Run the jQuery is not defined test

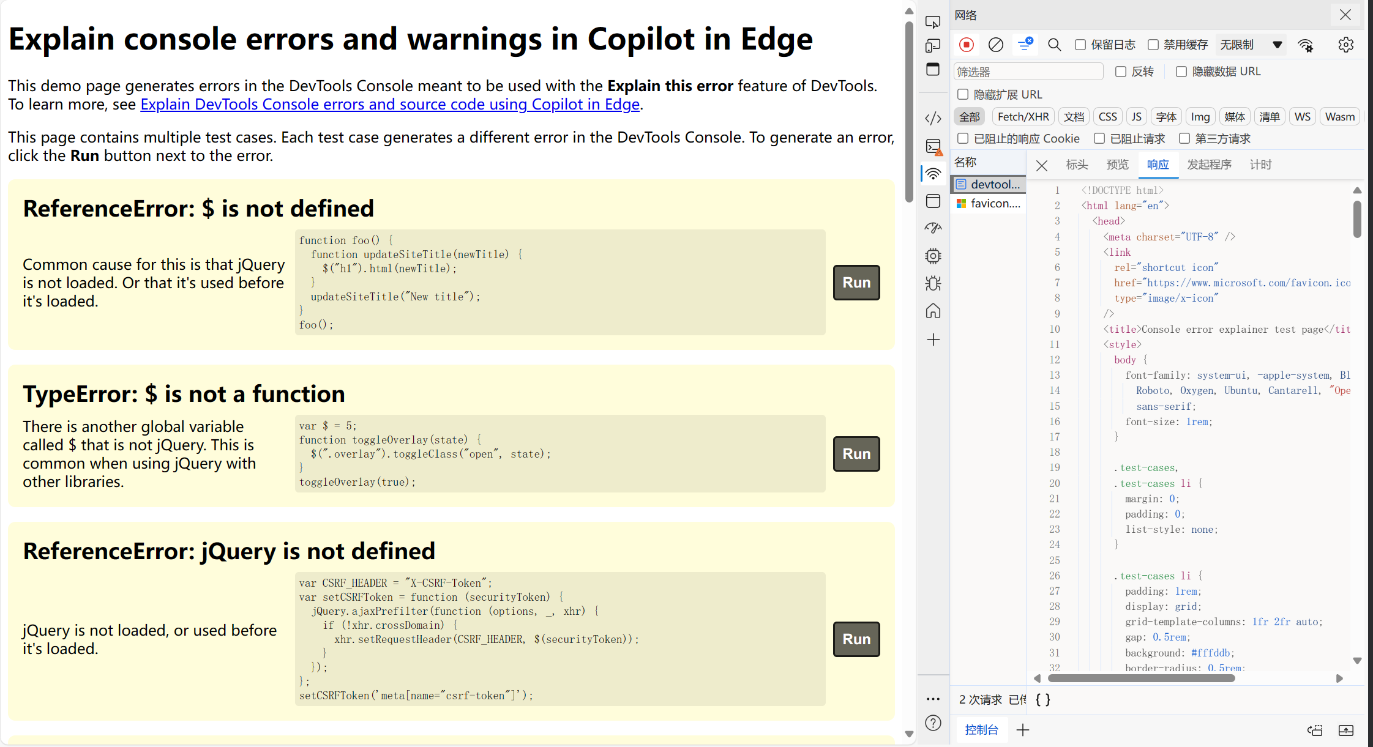pyautogui.click(x=856, y=639)
